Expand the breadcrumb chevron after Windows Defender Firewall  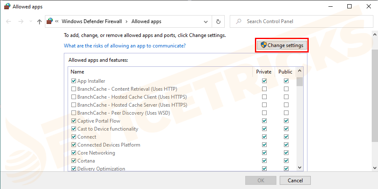pyautogui.click(x=126, y=21)
